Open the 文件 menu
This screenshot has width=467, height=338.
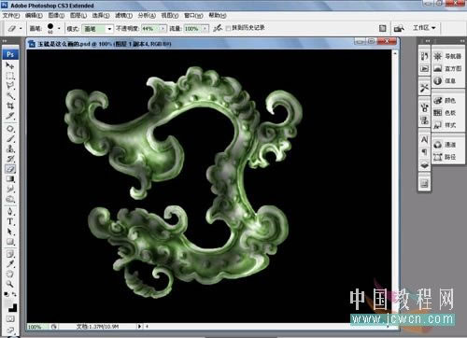[x=11, y=15]
